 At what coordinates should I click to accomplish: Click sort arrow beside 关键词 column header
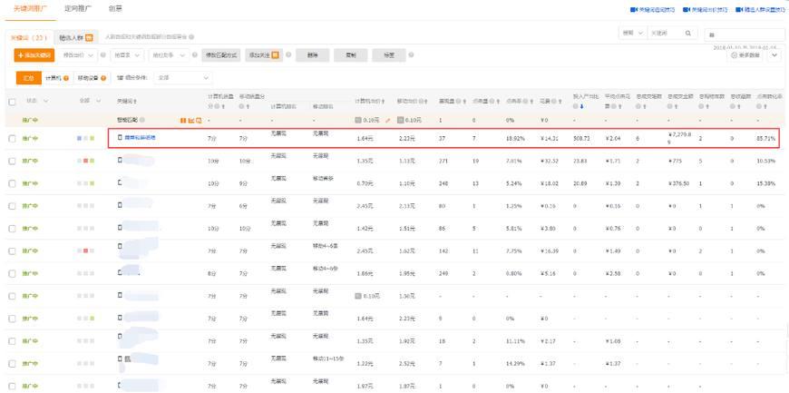(x=137, y=102)
